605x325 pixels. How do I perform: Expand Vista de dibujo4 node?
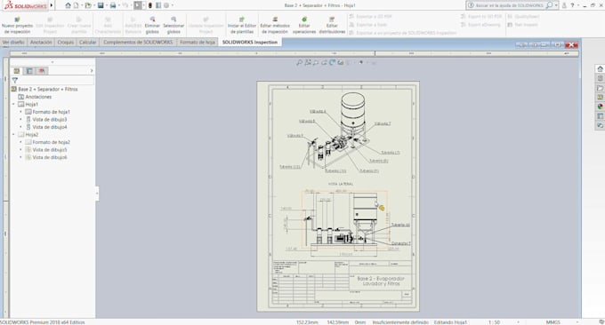click(20, 127)
